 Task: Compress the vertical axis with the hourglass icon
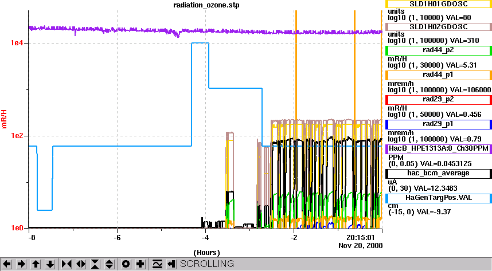tap(95, 264)
